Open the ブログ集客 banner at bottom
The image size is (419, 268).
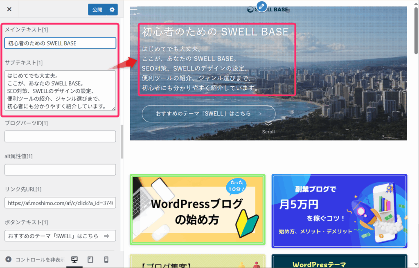pos(198,261)
